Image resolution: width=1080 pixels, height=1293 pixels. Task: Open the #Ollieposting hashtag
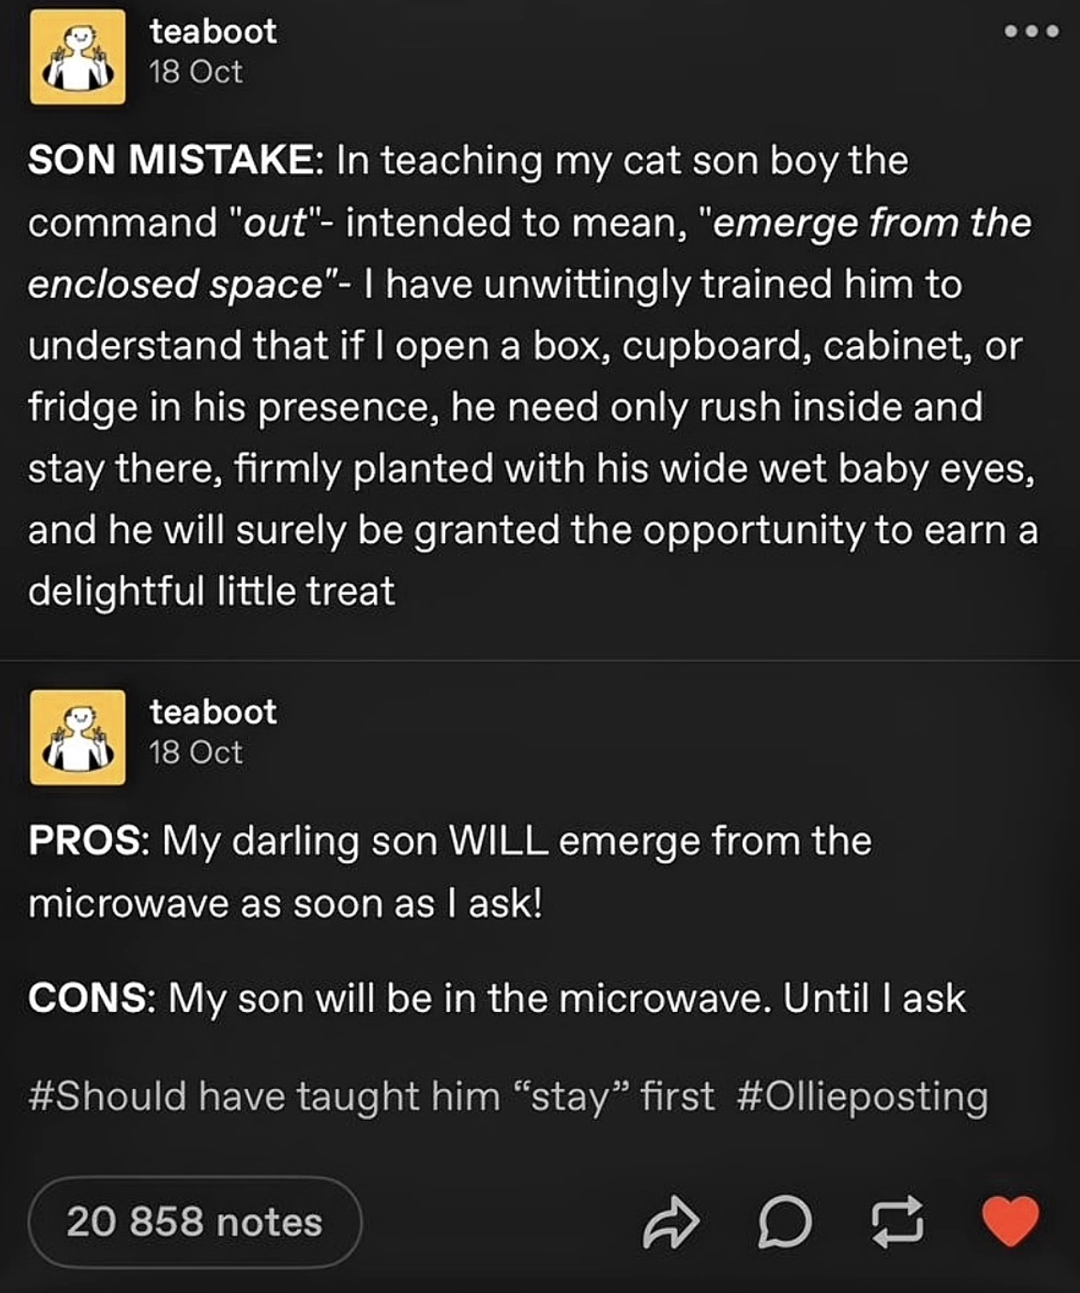point(862,1096)
